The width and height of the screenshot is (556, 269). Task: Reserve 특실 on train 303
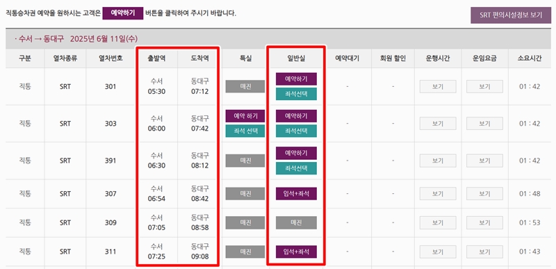coord(245,116)
